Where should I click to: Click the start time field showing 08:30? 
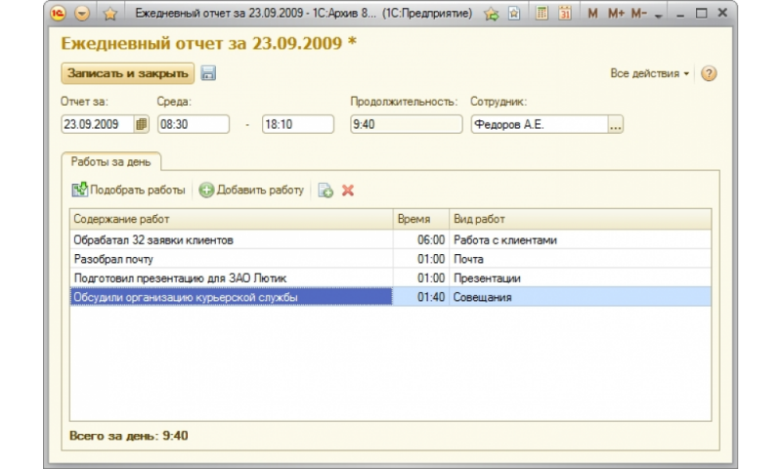click(x=193, y=124)
